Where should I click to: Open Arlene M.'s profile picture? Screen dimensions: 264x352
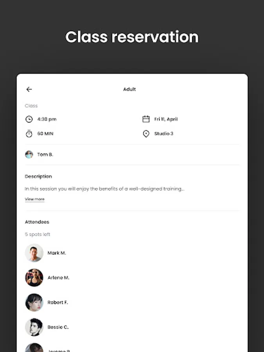coord(34,278)
